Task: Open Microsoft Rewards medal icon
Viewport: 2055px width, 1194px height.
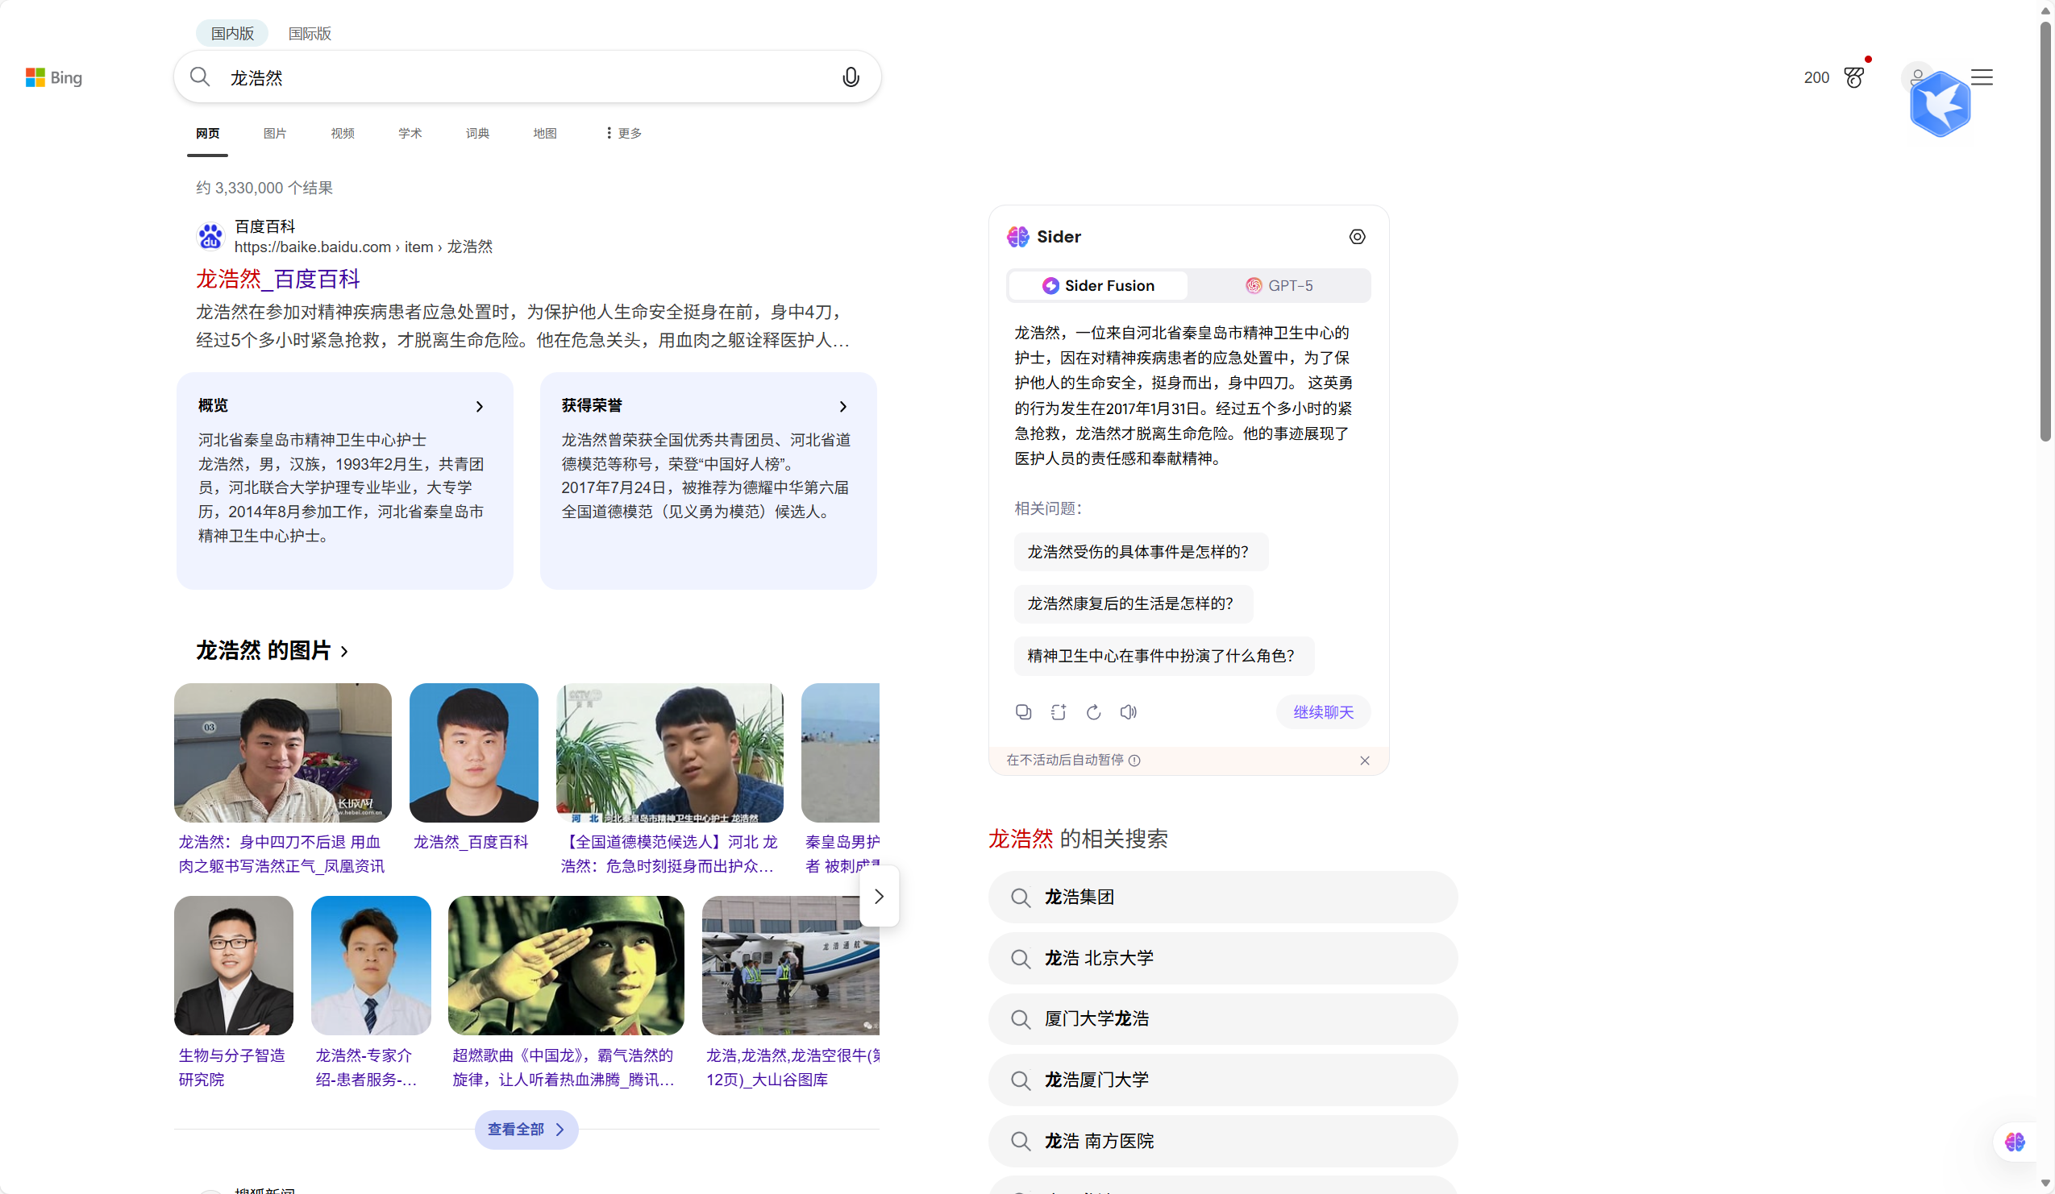Action: click(1854, 77)
